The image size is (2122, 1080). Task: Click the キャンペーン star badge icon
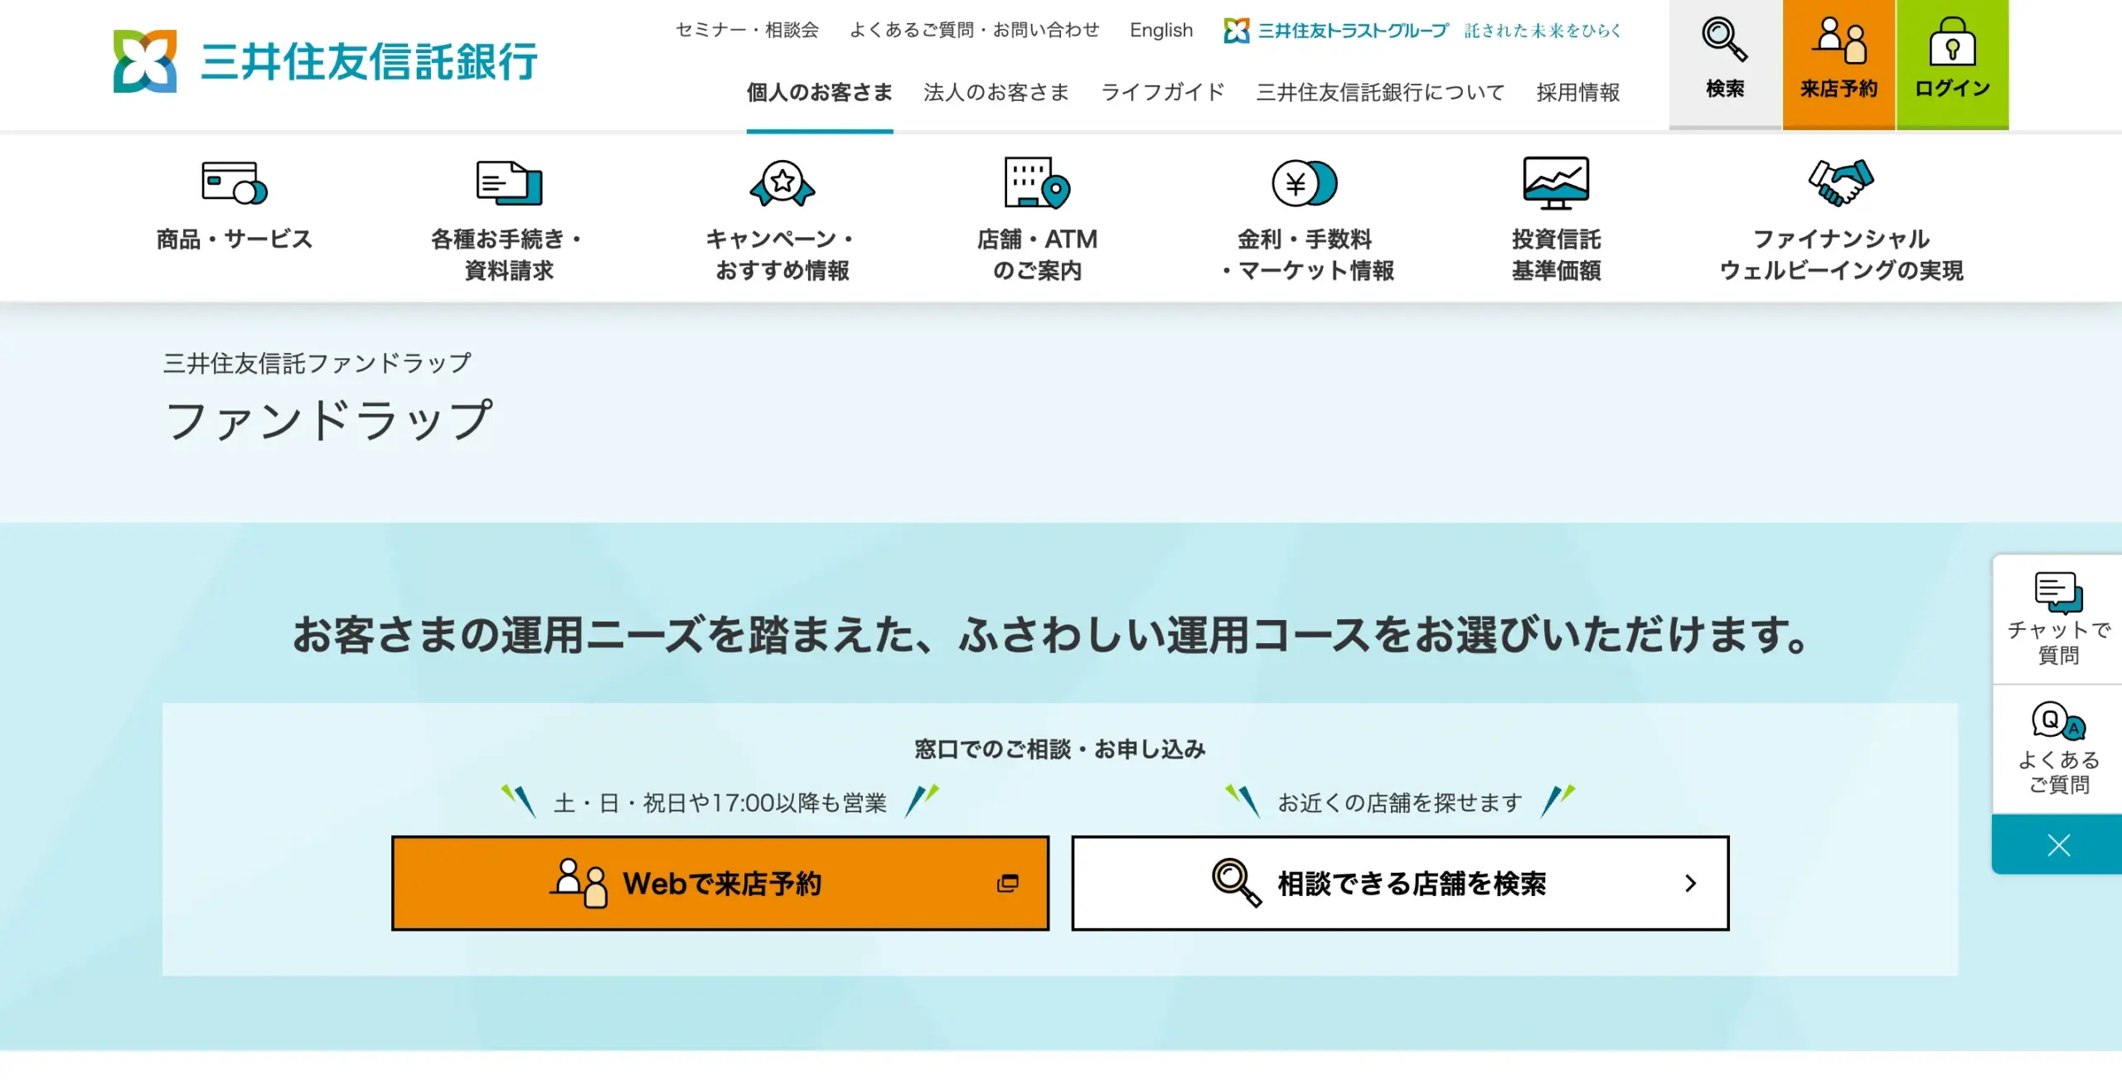point(782,182)
